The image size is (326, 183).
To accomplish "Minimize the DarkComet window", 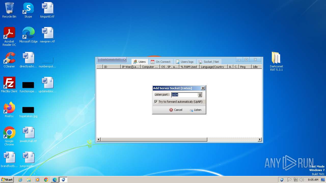I will point(239,60).
